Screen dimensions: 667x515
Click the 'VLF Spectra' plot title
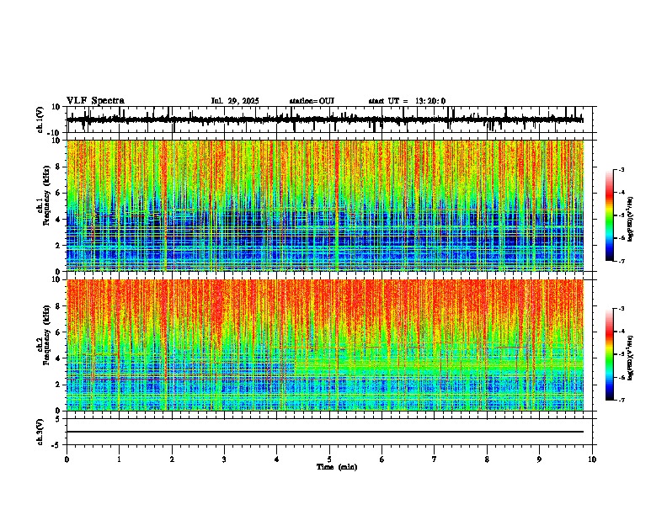pyautogui.click(x=95, y=101)
